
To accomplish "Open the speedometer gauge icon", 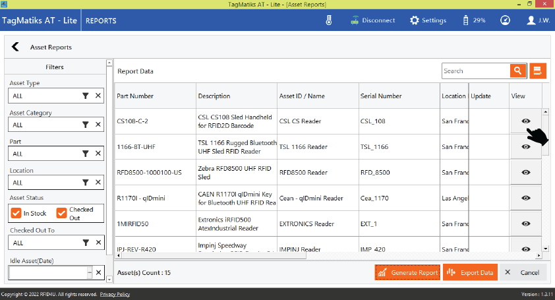I will pos(505,20).
